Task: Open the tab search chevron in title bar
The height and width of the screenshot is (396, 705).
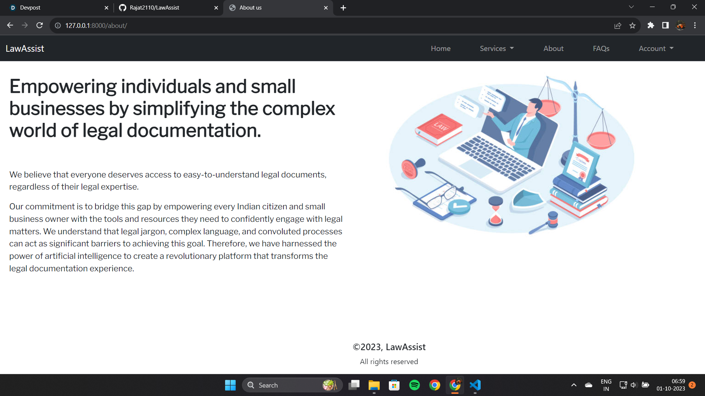Action: 631,7
